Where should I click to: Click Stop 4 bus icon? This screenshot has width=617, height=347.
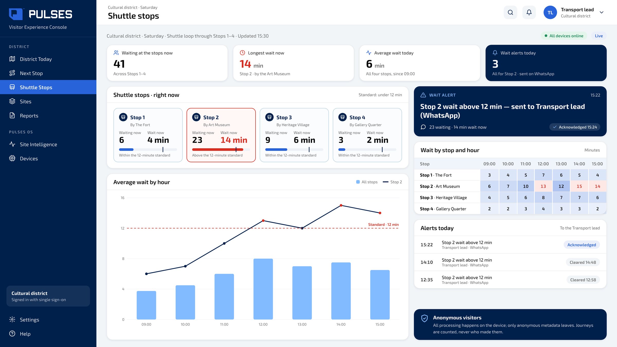(342, 117)
